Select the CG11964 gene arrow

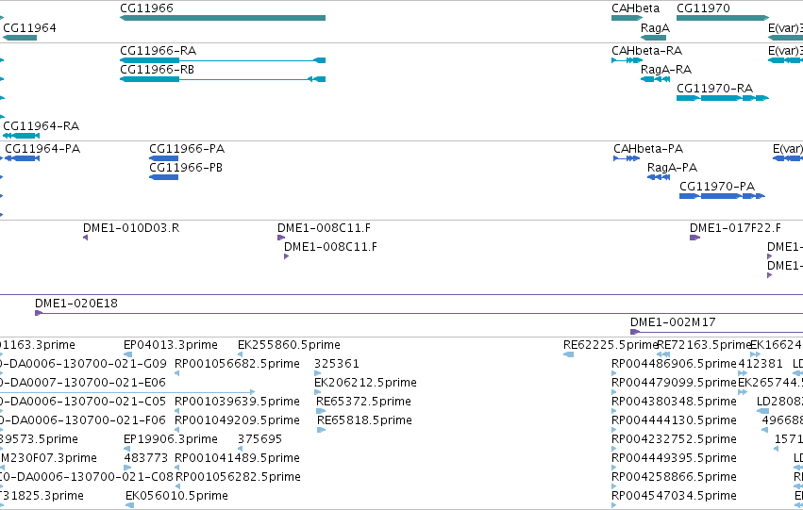[20, 38]
